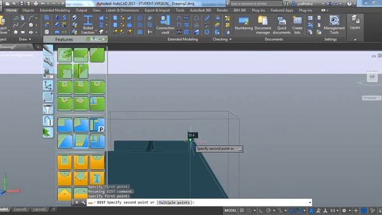Open the Connection vault tool
This screenshot has width=382, height=215.
click(x=165, y=24)
